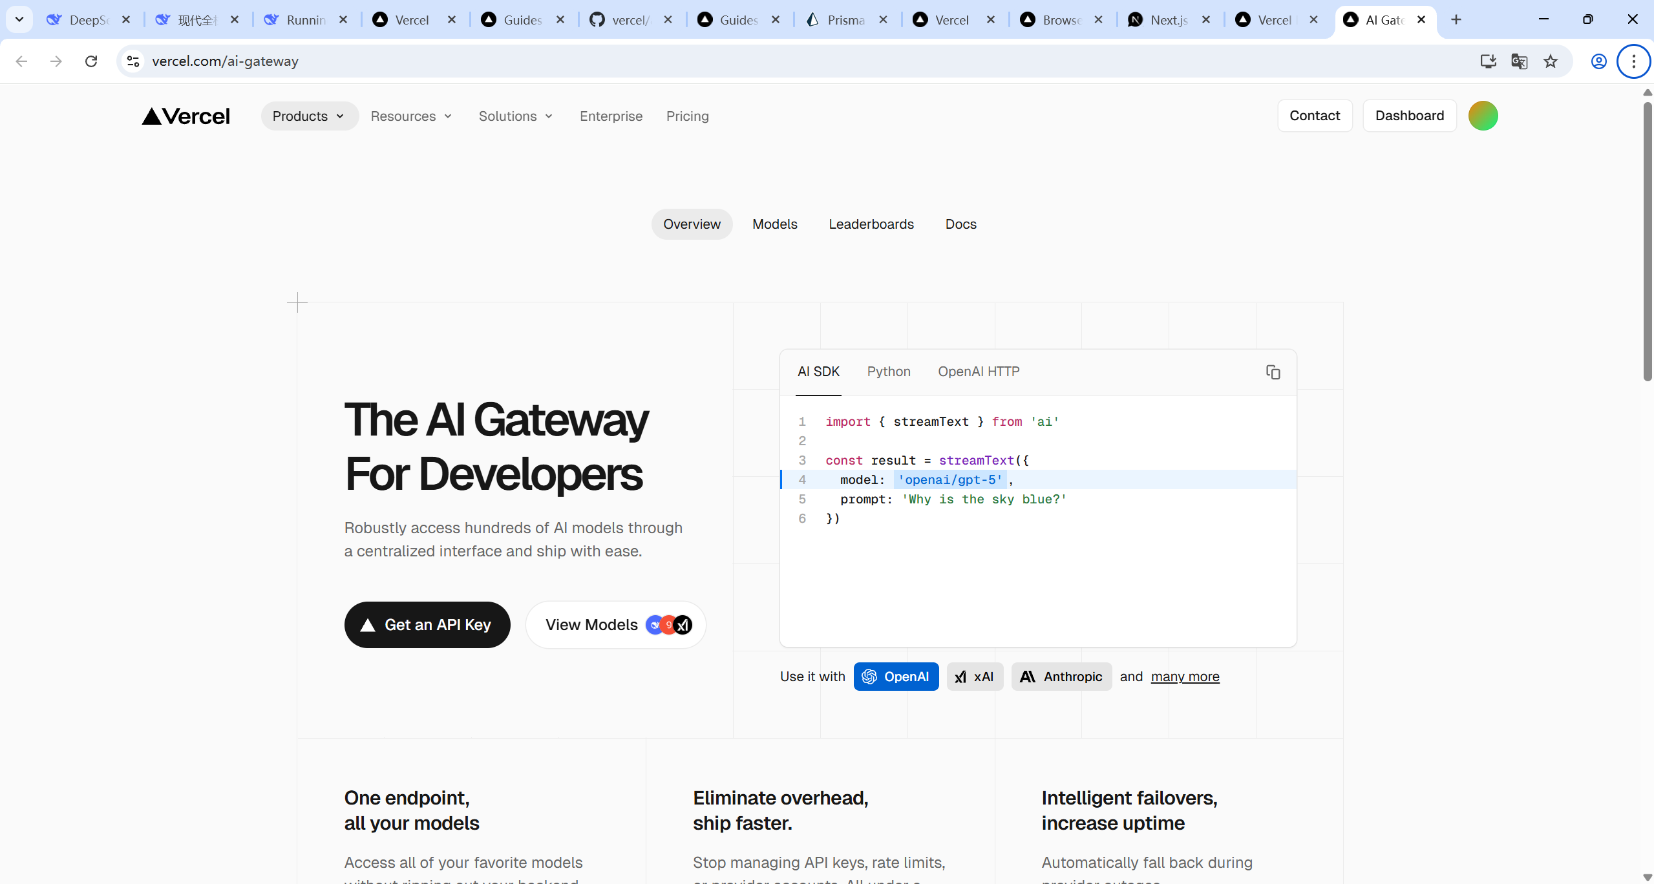This screenshot has height=884, width=1654.
Task: Click the code line importing streamText
Action: pyautogui.click(x=942, y=421)
